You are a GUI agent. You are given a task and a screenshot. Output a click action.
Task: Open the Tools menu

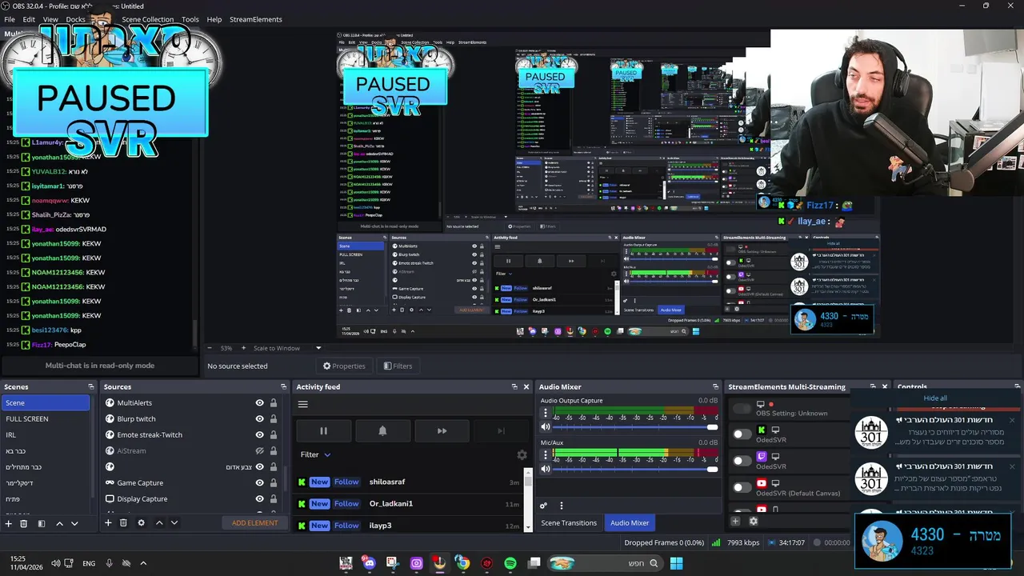tap(190, 19)
